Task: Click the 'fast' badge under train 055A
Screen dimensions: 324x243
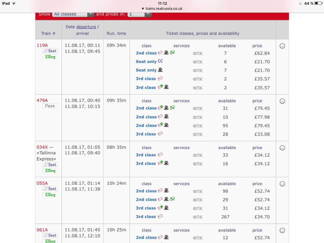Action: [x=50, y=189]
